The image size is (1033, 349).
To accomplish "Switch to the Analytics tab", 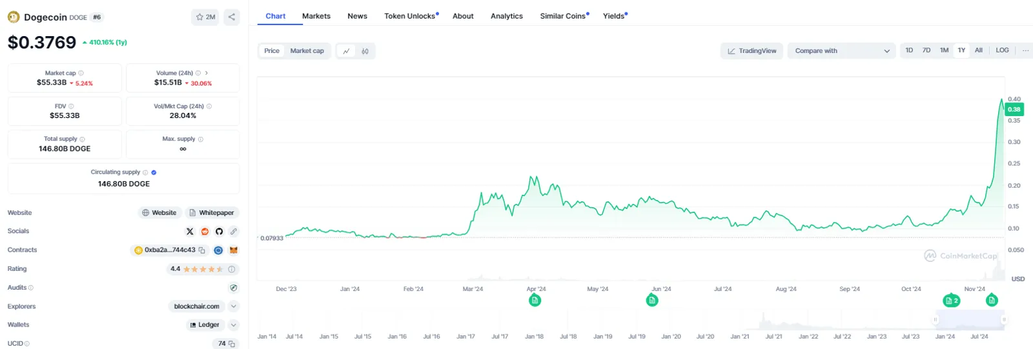I will (507, 16).
